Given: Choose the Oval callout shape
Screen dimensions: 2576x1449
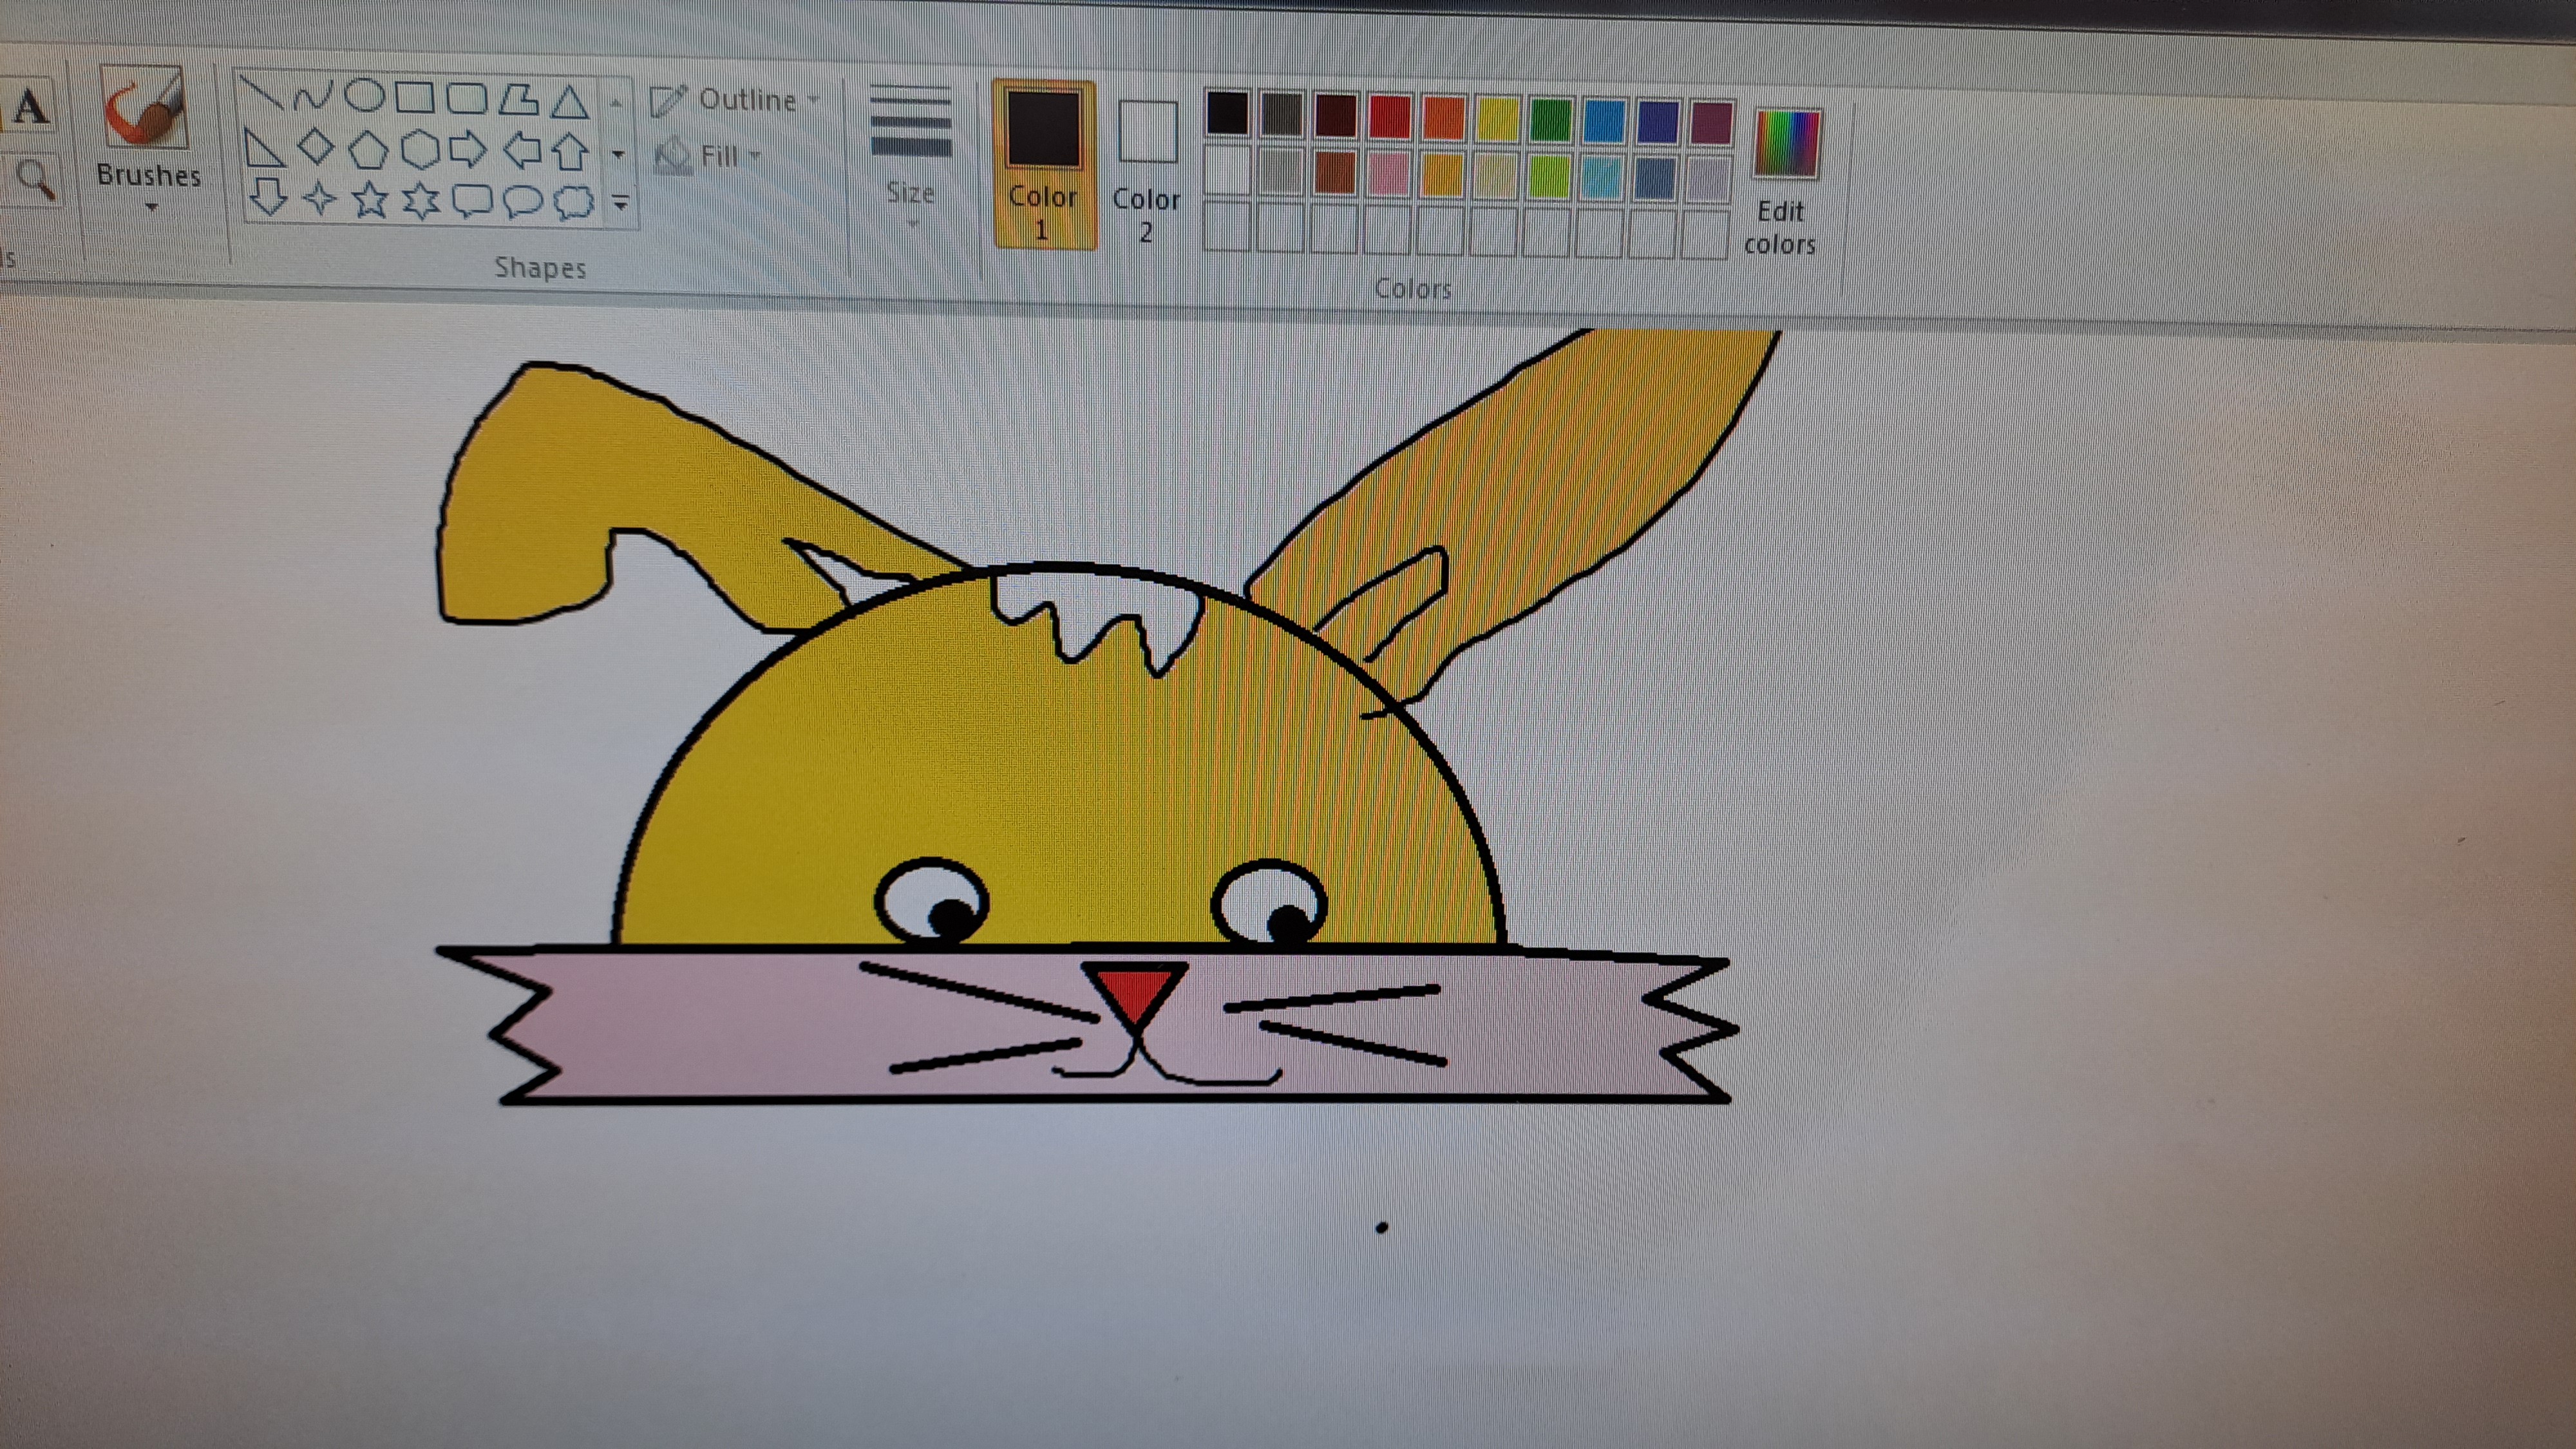Looking at the screenshot, I should click(x=522, y=201).
